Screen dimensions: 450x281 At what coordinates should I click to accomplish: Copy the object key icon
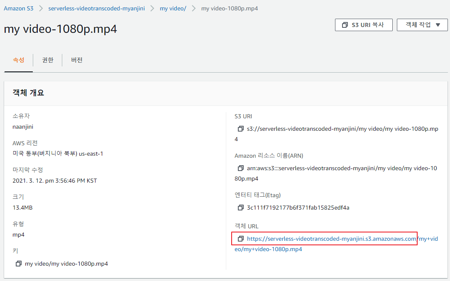18,264
